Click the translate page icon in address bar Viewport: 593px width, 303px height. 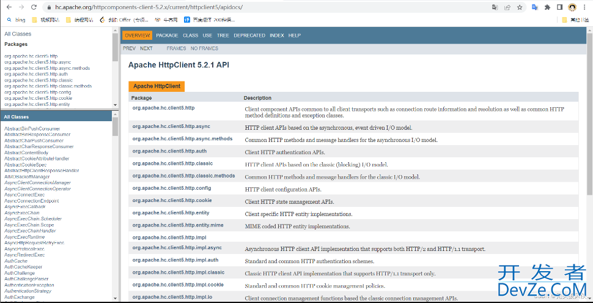coord(495,7)
